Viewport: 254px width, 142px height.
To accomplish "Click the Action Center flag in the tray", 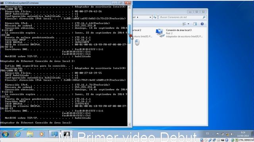I will 217,134.
